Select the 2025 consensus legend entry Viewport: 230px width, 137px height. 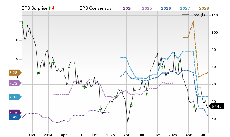click(143, 8)
